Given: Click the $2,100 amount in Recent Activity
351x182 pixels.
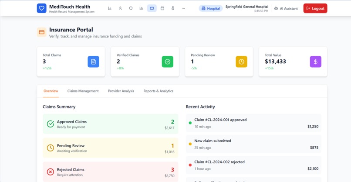Looking at the screenshot, I should (313, 169).
